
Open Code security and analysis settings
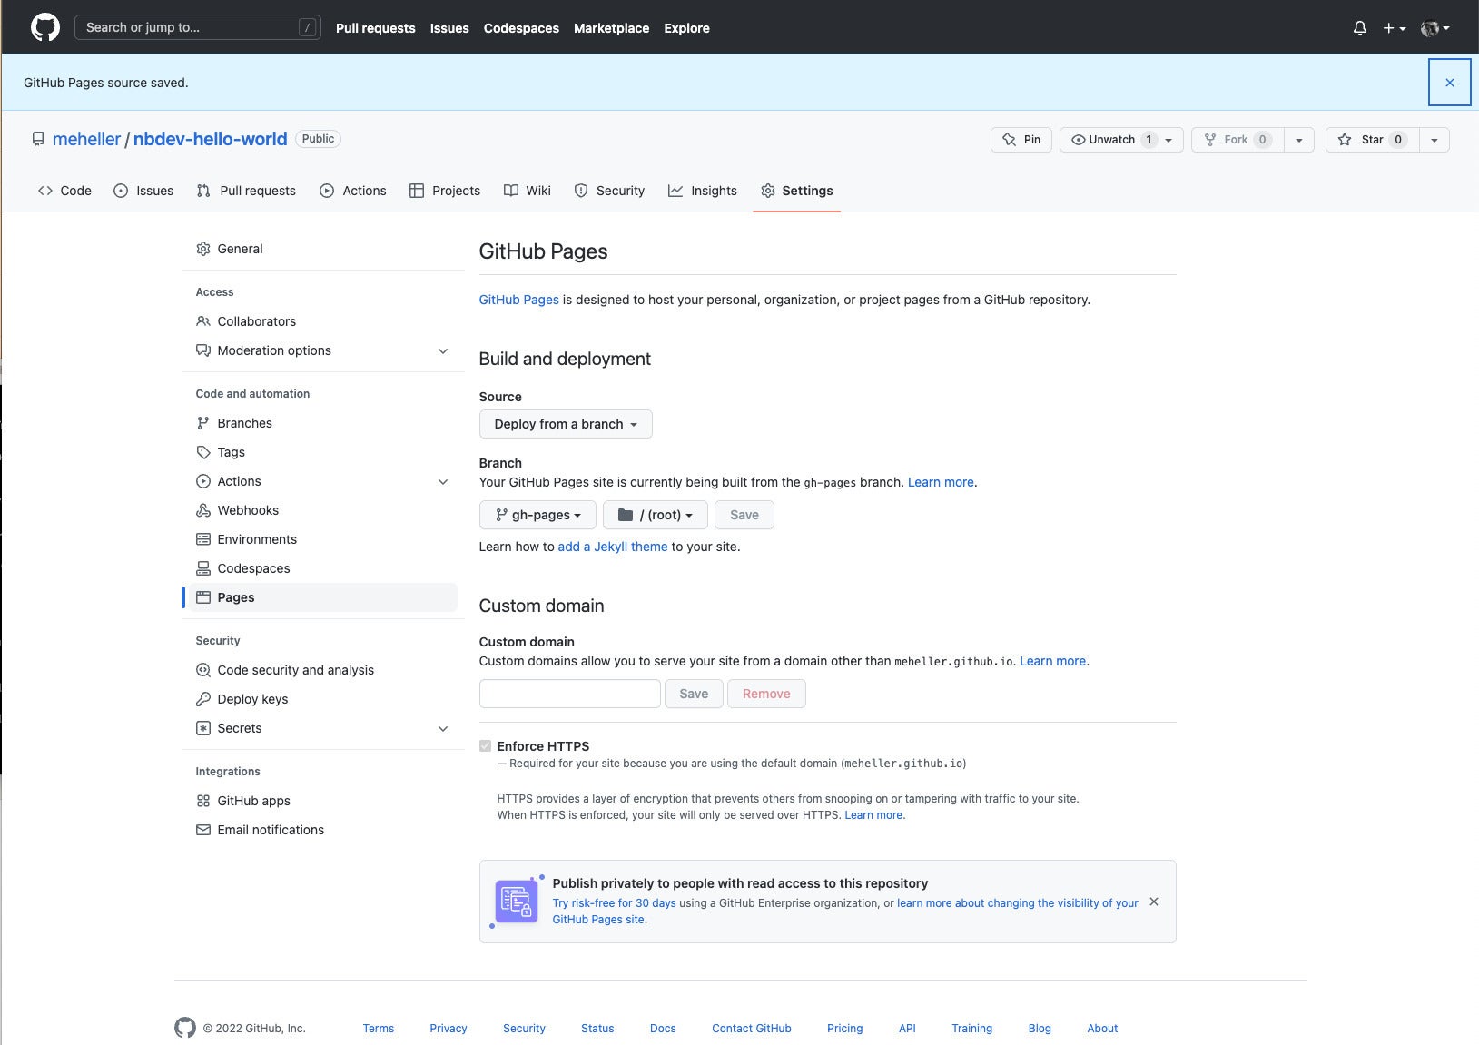pyautogui.click(x=323, y=670)
